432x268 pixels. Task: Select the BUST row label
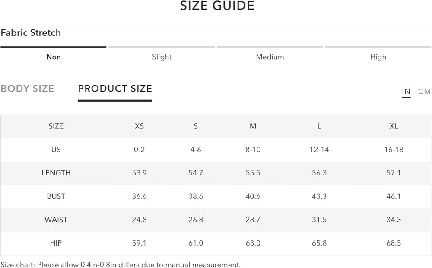click(56, 196)
